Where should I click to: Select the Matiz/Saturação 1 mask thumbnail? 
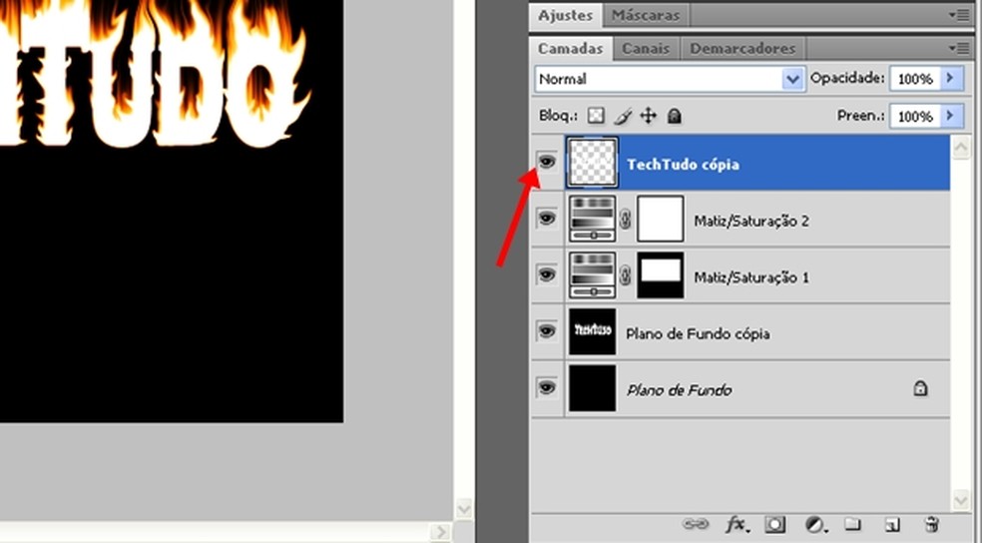[660, 274]
